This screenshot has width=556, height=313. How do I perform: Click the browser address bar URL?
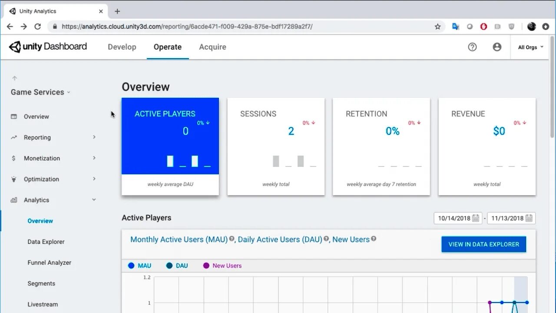click(187, 27)
